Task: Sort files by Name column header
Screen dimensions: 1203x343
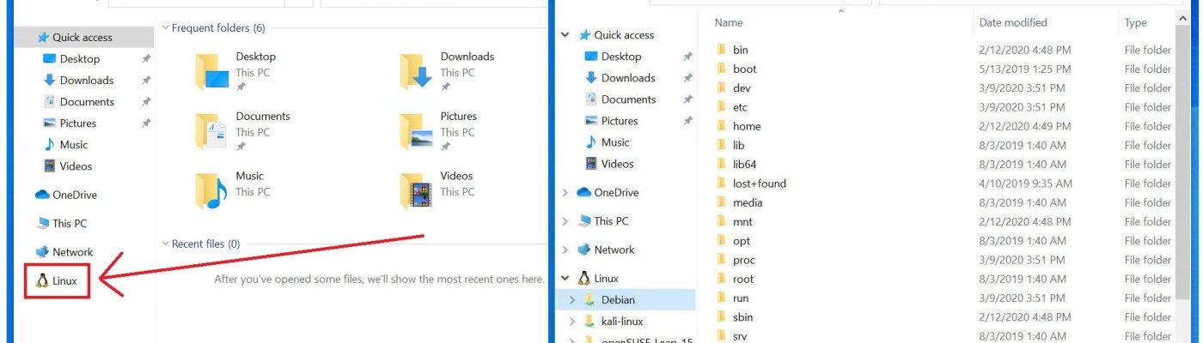Action: pyautogui.click(x=729, y=22)
